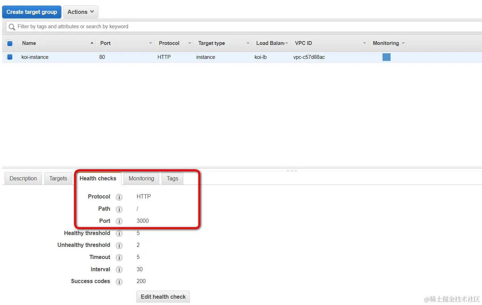Click the panel splitter resize handle dots
482x305 pixels.
tap(291, 171)
